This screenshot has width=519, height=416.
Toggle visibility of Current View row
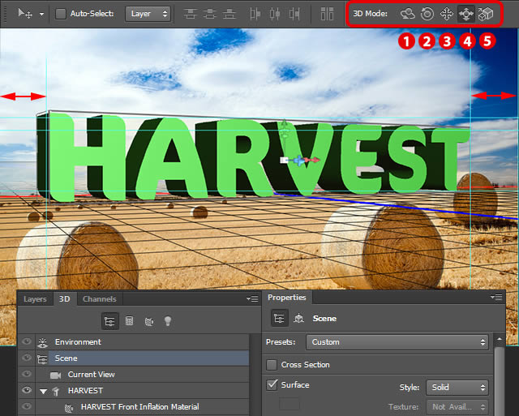pyautogui.click(x=27, y=374)
